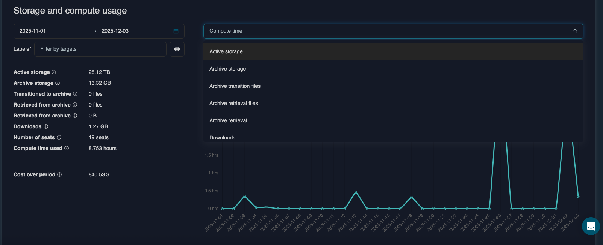Select Archive transition files option
The width and height of the screenshot is (603, 245).
point(235,86)
